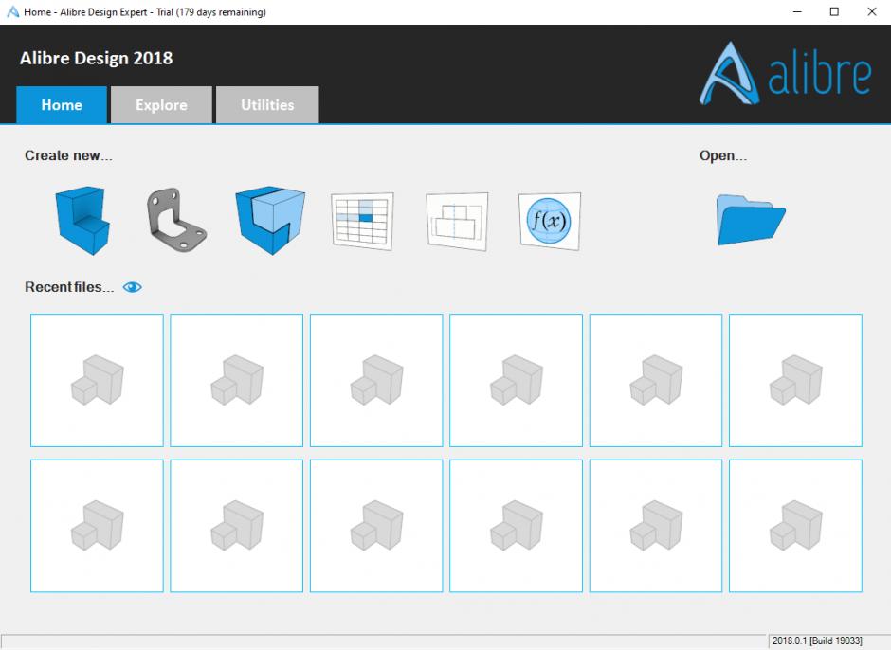Open first recent file thumbnail in top row
The width and height of the screenshot is (891, 650).
coord(97,380)
